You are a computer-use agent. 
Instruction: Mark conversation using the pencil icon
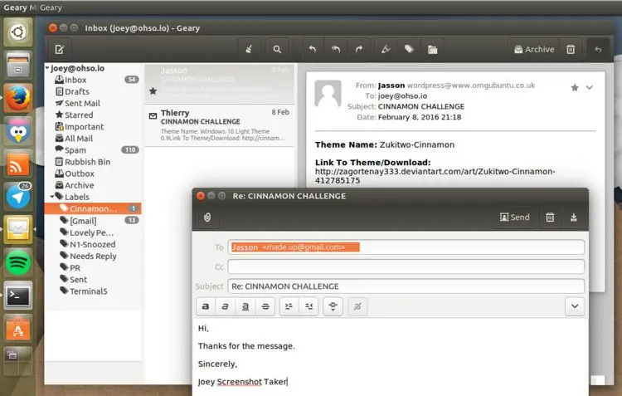click(x=386, y=49)
